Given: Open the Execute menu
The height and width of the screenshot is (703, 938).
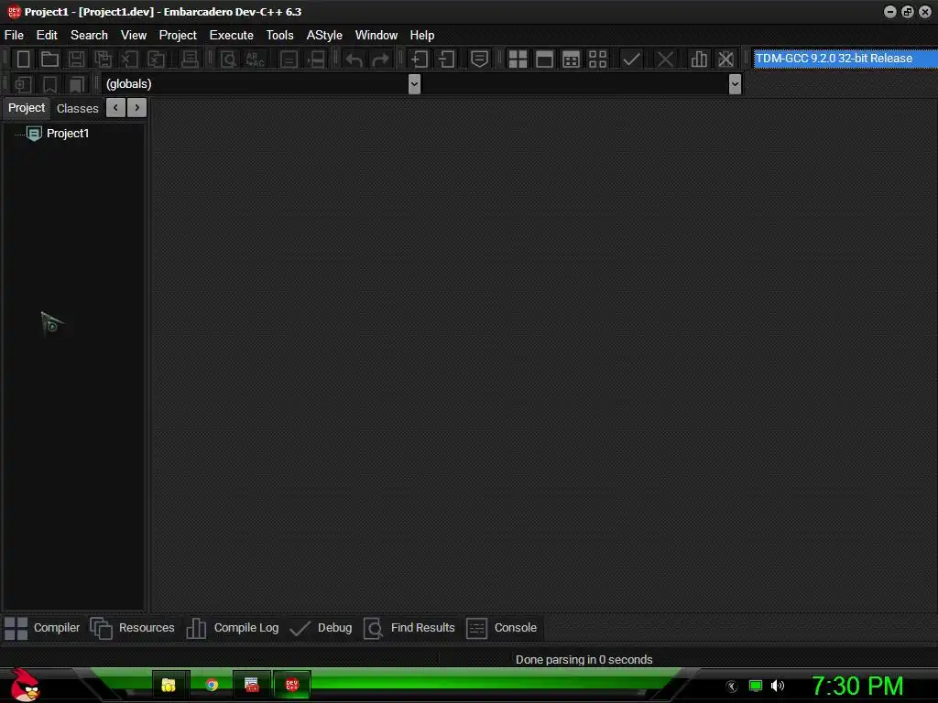Looking at the screenshot, I should click(232, 36).
